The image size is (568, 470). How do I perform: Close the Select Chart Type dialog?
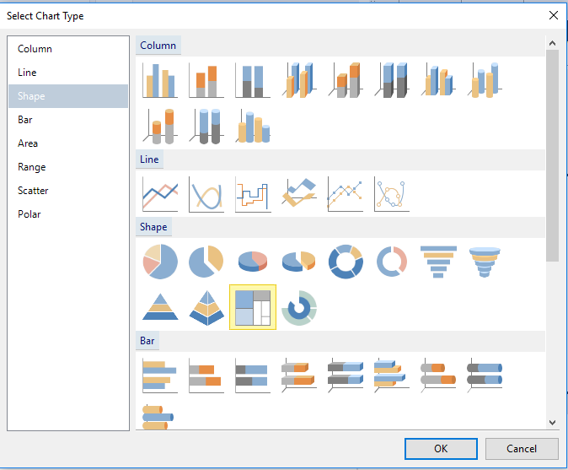(554, 15)
